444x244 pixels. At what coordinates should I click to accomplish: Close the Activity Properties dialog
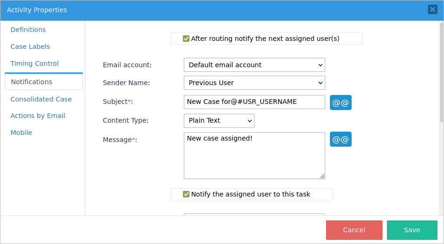tap(432, 9)
